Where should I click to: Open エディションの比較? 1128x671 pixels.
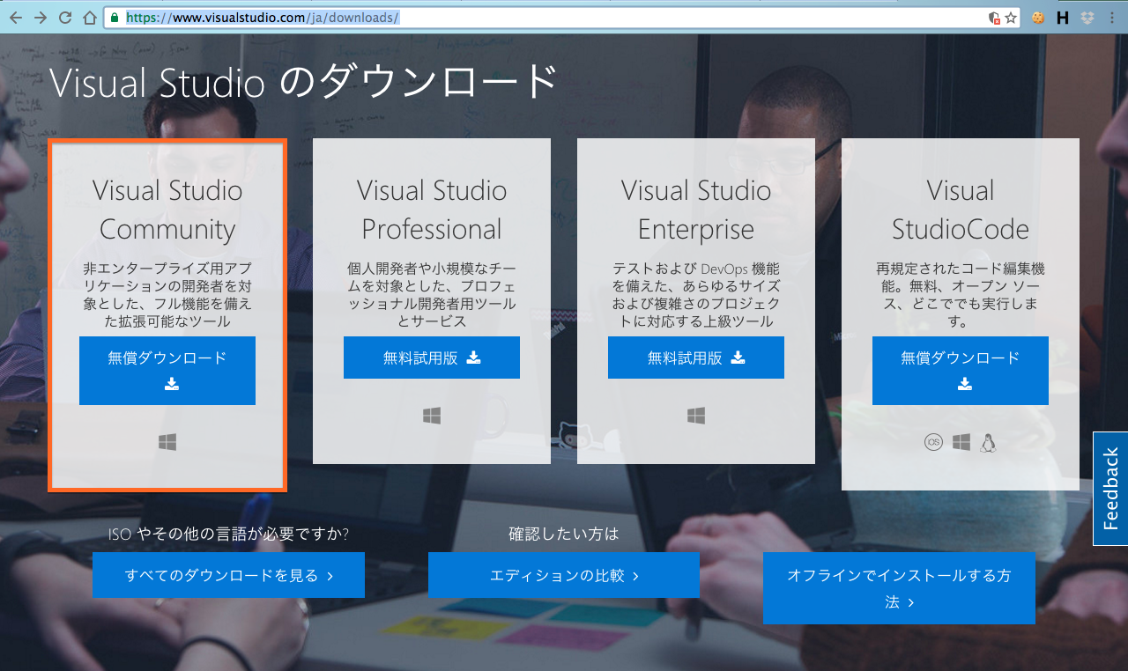(564, 575)
